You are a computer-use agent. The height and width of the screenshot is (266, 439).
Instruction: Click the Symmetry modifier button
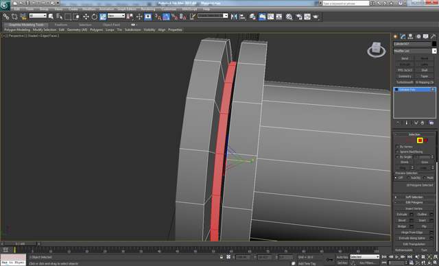[405, 76]
